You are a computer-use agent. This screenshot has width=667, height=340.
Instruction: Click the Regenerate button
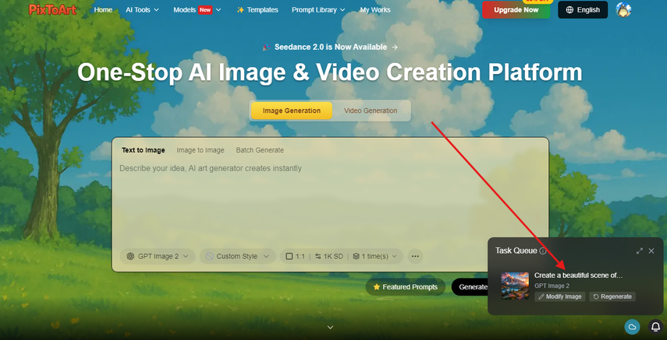coord(612,296)
